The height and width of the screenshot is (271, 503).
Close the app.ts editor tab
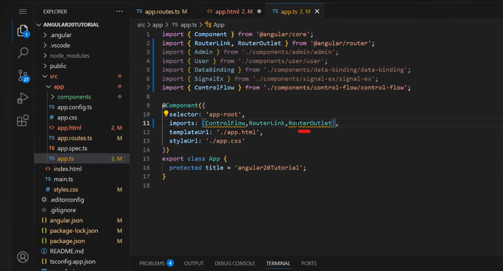317,11
